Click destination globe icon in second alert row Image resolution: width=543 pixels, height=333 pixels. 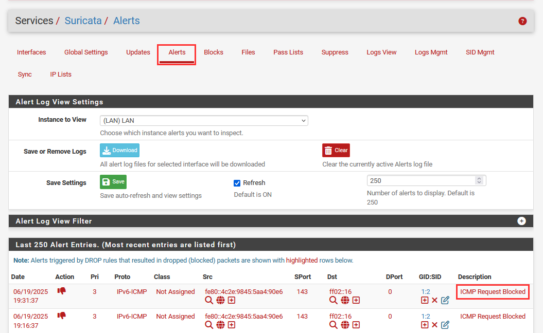(345, 325)
